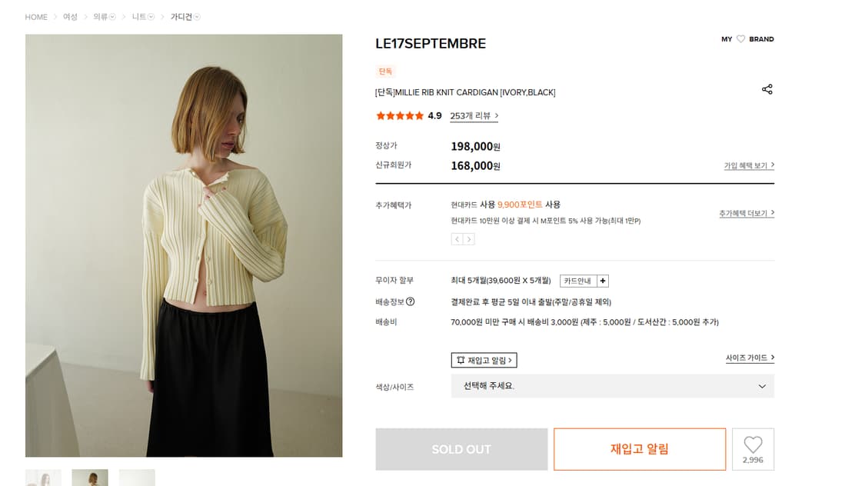Expand the 의류 breadcrumb dropdown
Viewport: 865px width, 486px height.
click(x=111, y=16)
